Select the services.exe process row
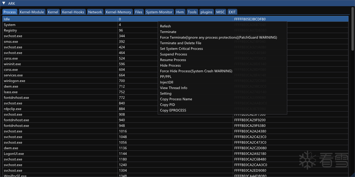Image resolution: width=355 pixels, height=177 pixels. click(x=175, y=75)
